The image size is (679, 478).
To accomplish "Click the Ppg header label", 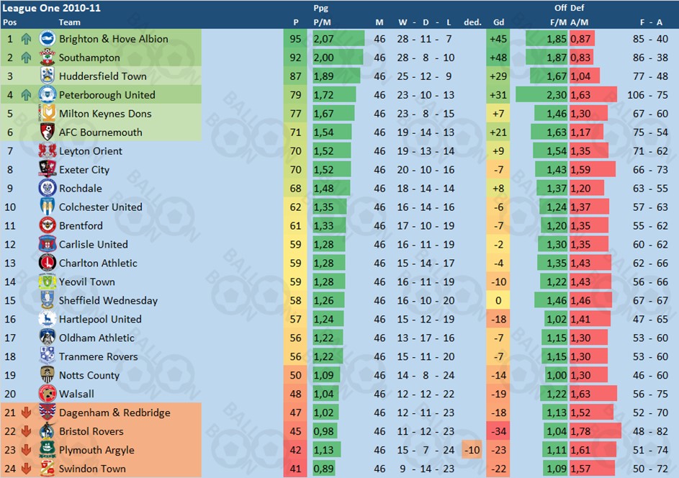I will [321, 9].
